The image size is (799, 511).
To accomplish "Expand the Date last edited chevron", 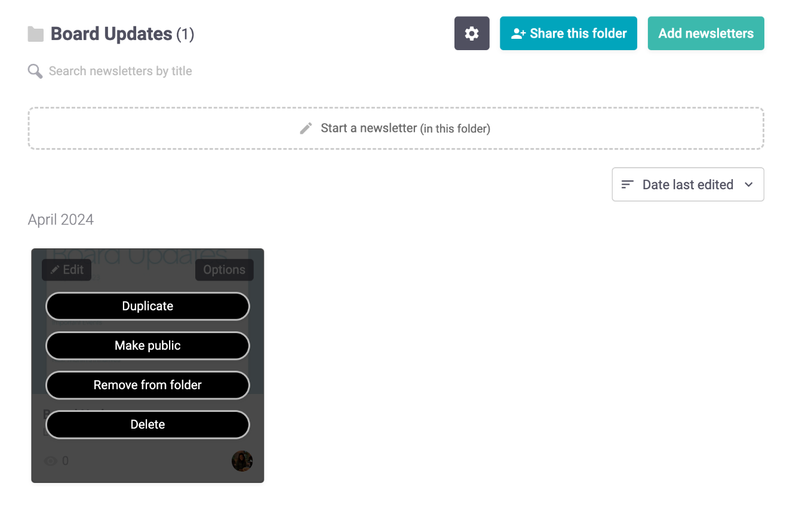I will click(749, 184).
